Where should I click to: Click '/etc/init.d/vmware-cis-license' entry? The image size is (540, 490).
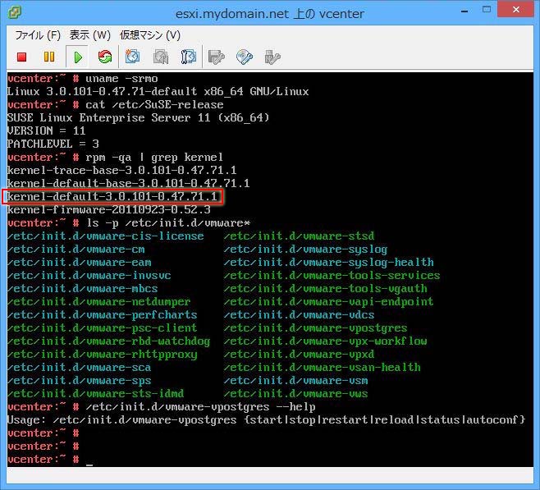(105, 236)
